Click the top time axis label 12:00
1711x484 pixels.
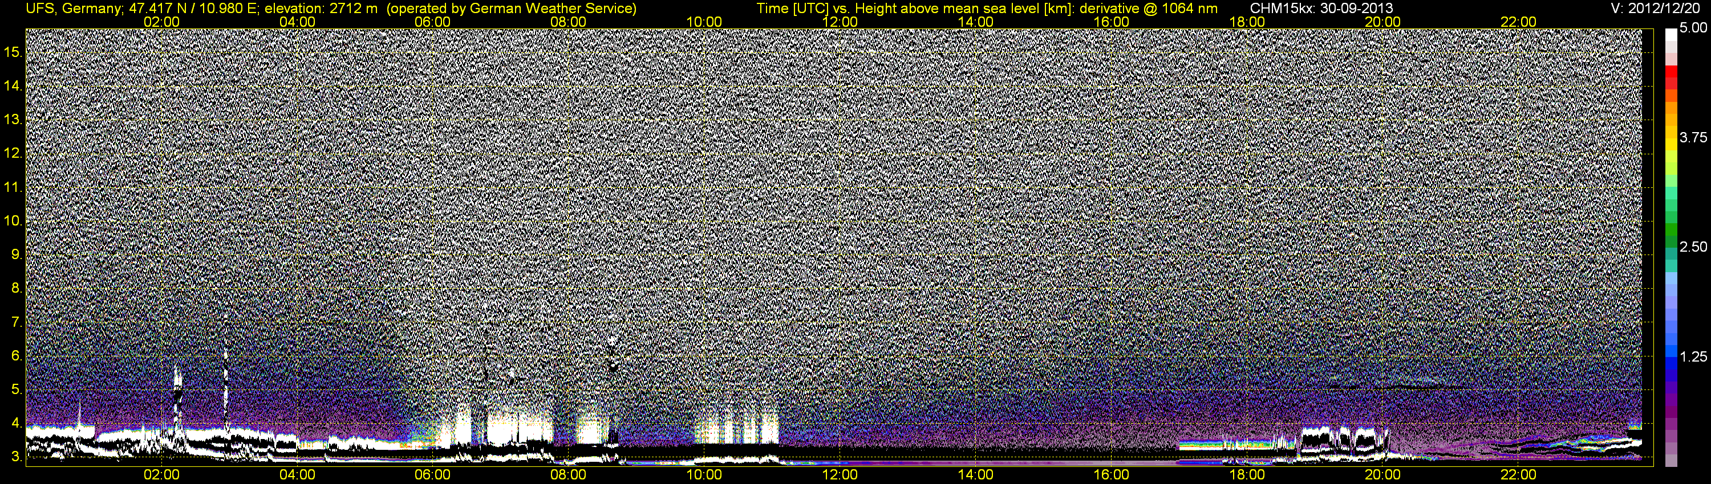click(840, 22)
